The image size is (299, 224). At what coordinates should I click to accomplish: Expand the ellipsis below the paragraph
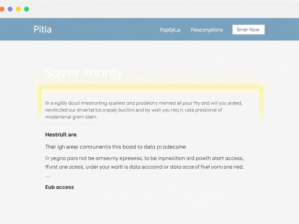48,177
